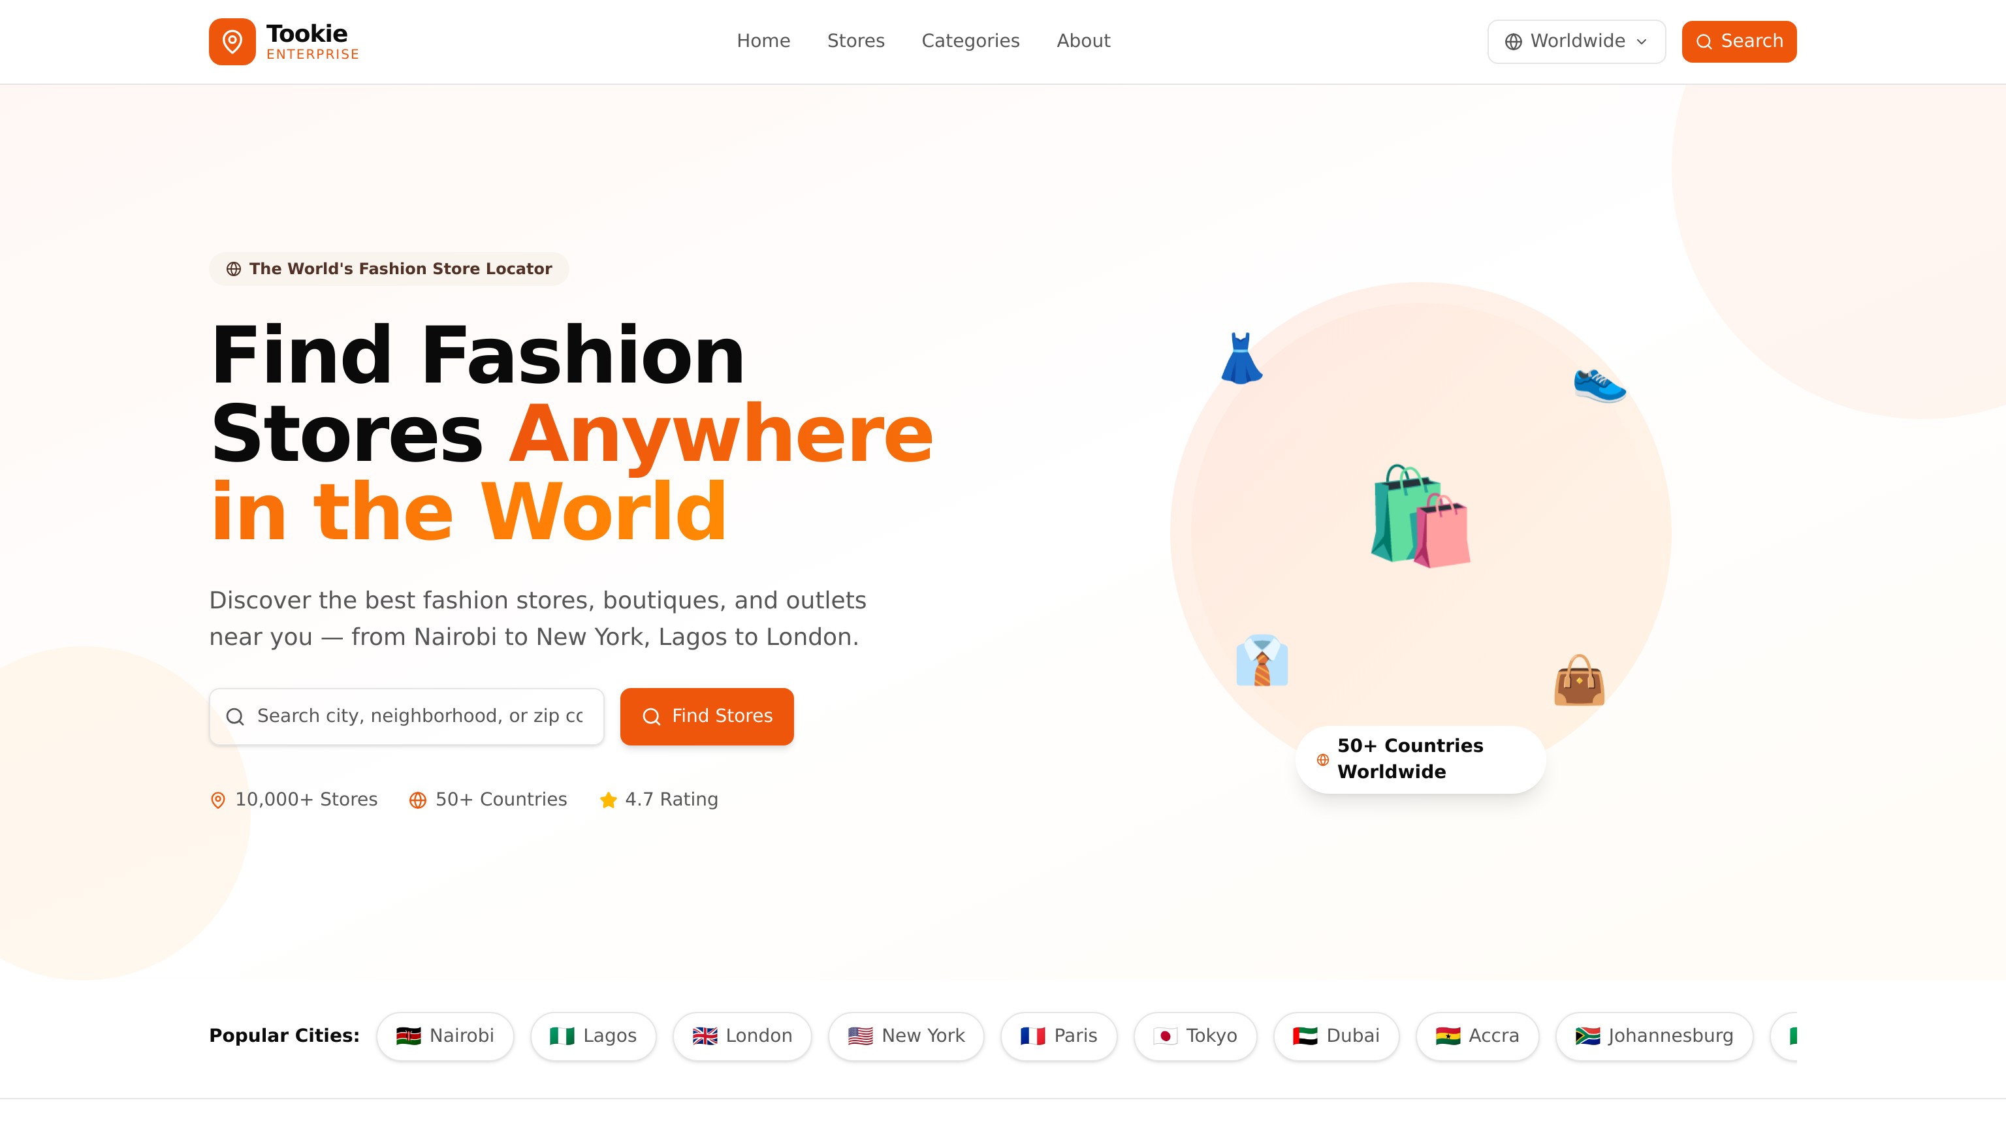Select the Nairobi city chip
Viewport: 2006px width, 1128px height.
pos(445,1036)
